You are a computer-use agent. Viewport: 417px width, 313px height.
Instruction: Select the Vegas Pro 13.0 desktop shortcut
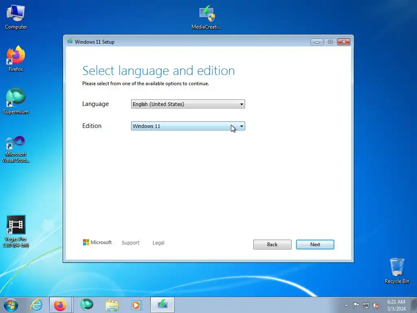tap(16, 231)
